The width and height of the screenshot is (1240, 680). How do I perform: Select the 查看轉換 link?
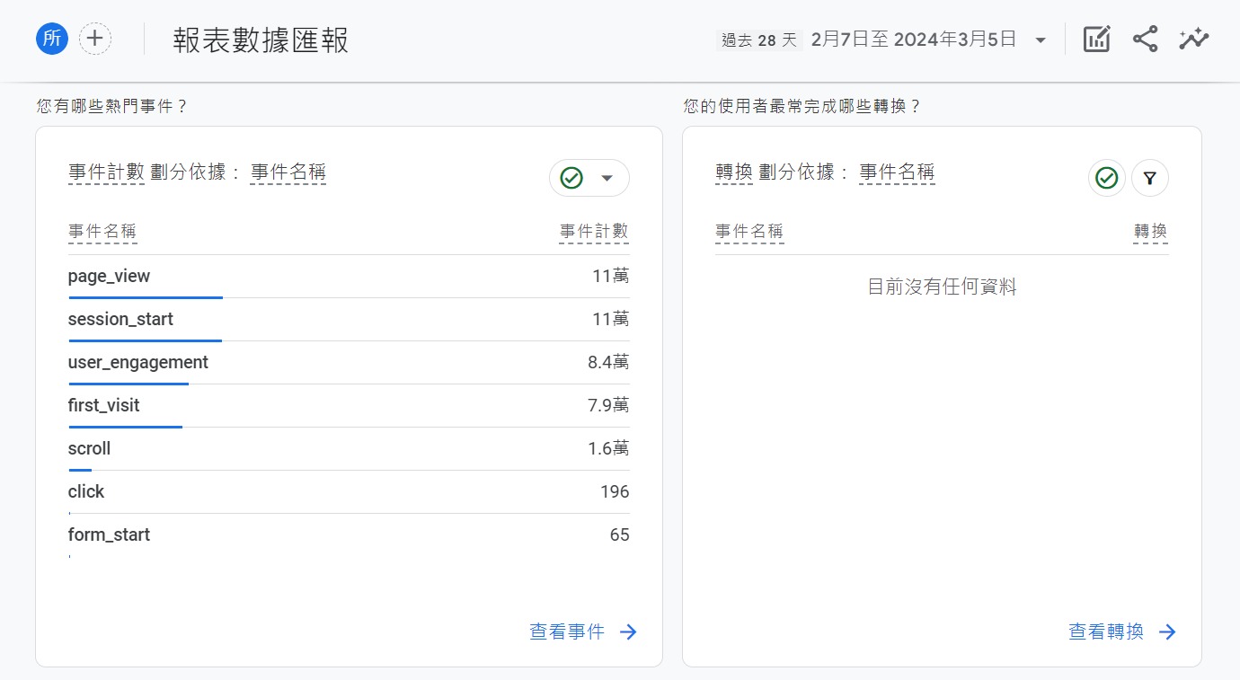point(1105,631)
